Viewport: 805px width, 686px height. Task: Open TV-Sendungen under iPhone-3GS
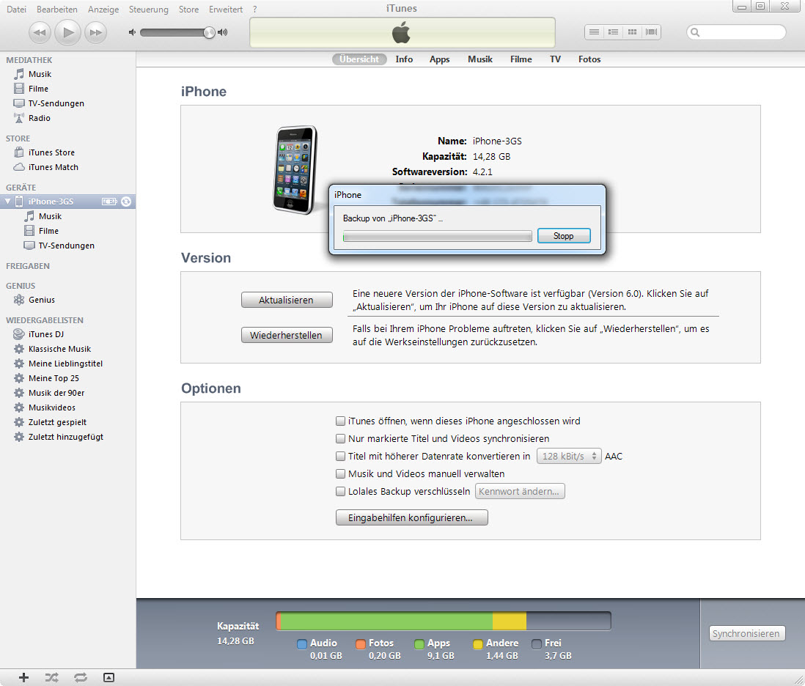coord(67,246)
